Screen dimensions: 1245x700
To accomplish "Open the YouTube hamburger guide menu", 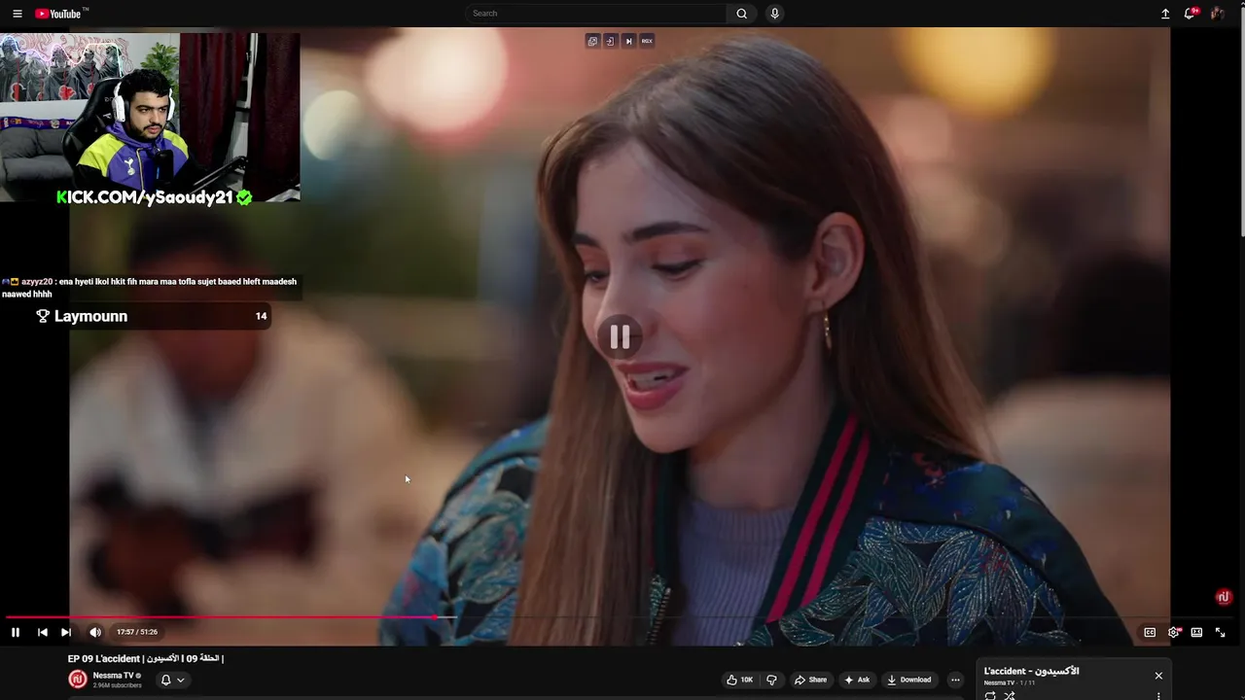I will [17, 14].
